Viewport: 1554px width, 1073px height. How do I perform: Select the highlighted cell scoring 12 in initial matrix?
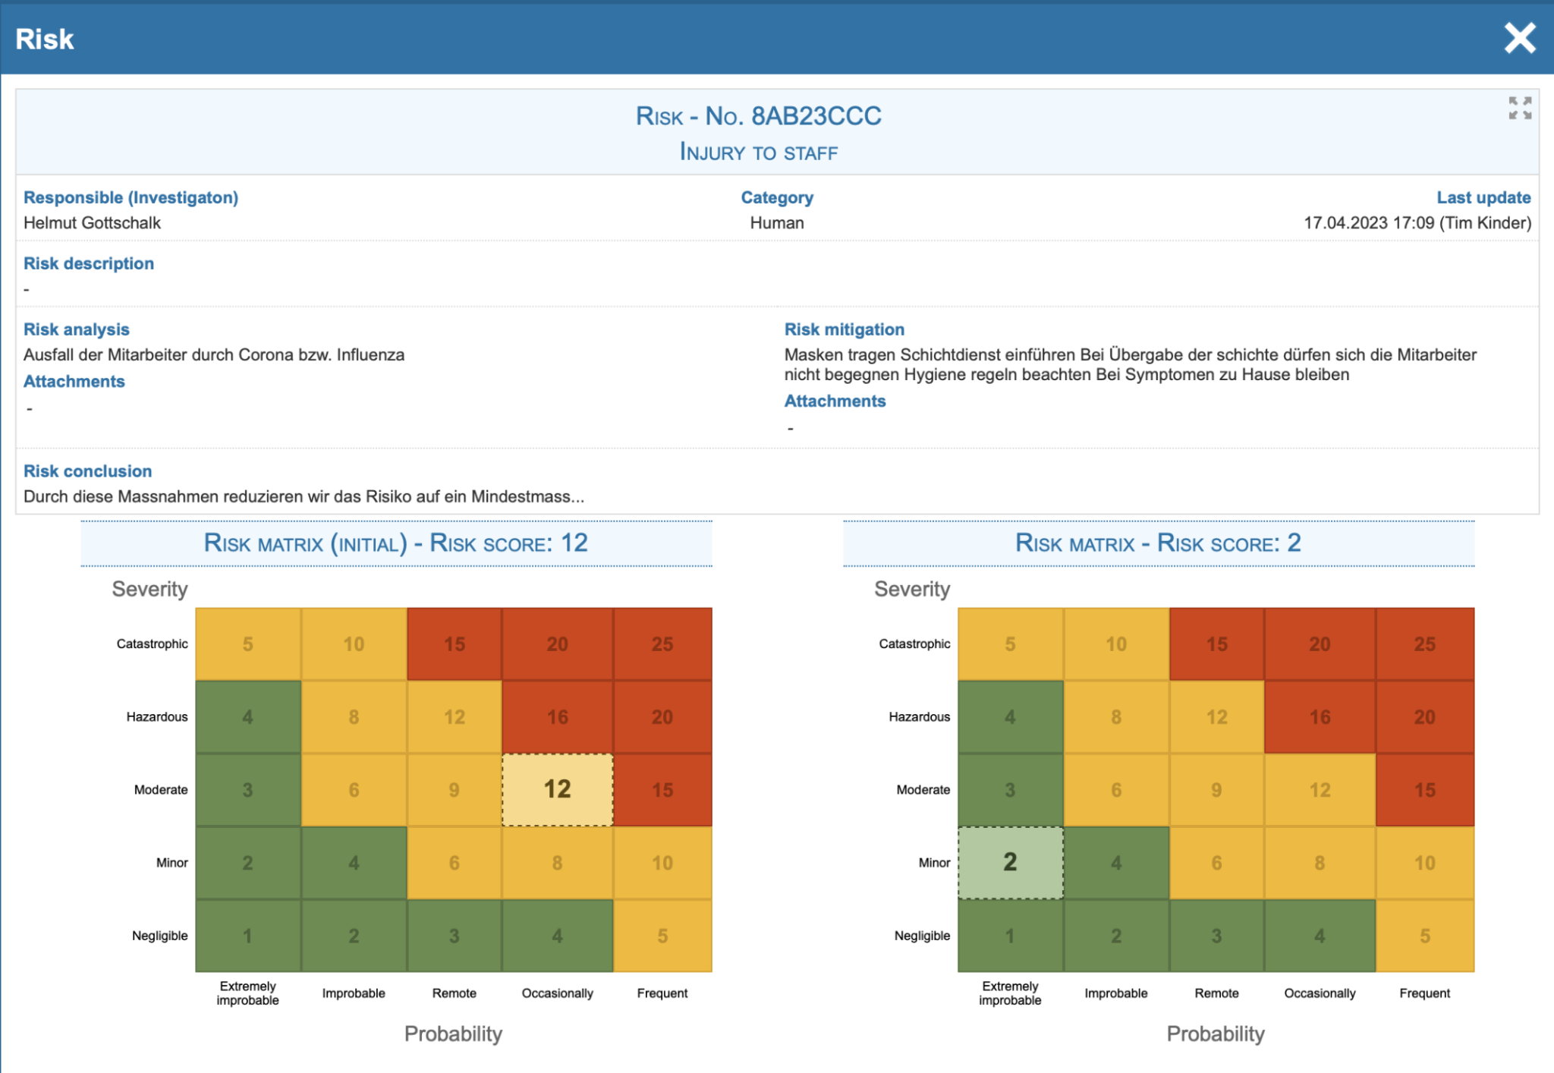pyautogui.click(x=558, y=789)
